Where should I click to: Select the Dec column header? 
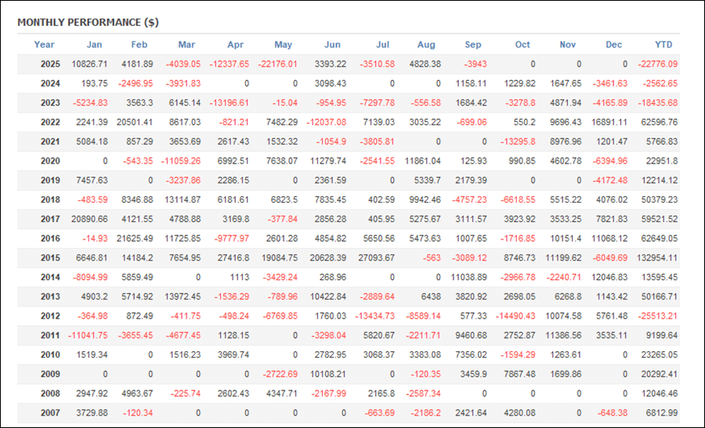point(614,45)
